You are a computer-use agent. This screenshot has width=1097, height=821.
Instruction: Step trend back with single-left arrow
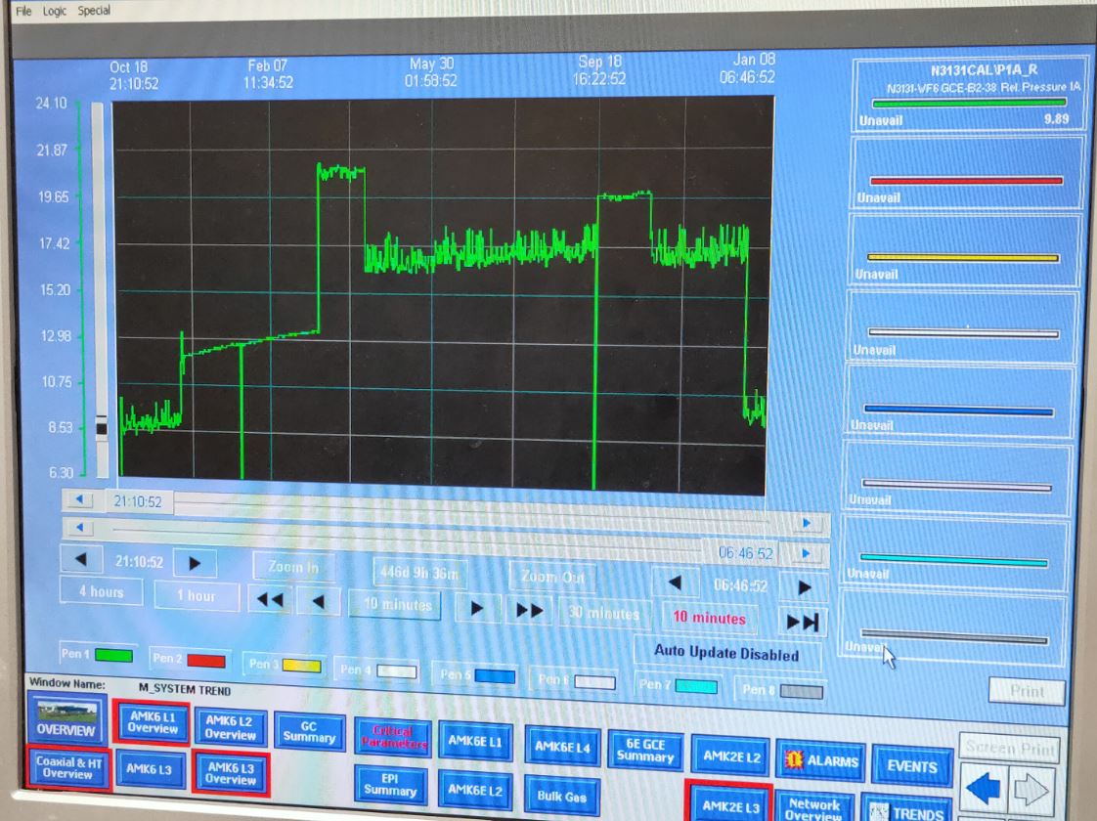[x=319, y=601]
